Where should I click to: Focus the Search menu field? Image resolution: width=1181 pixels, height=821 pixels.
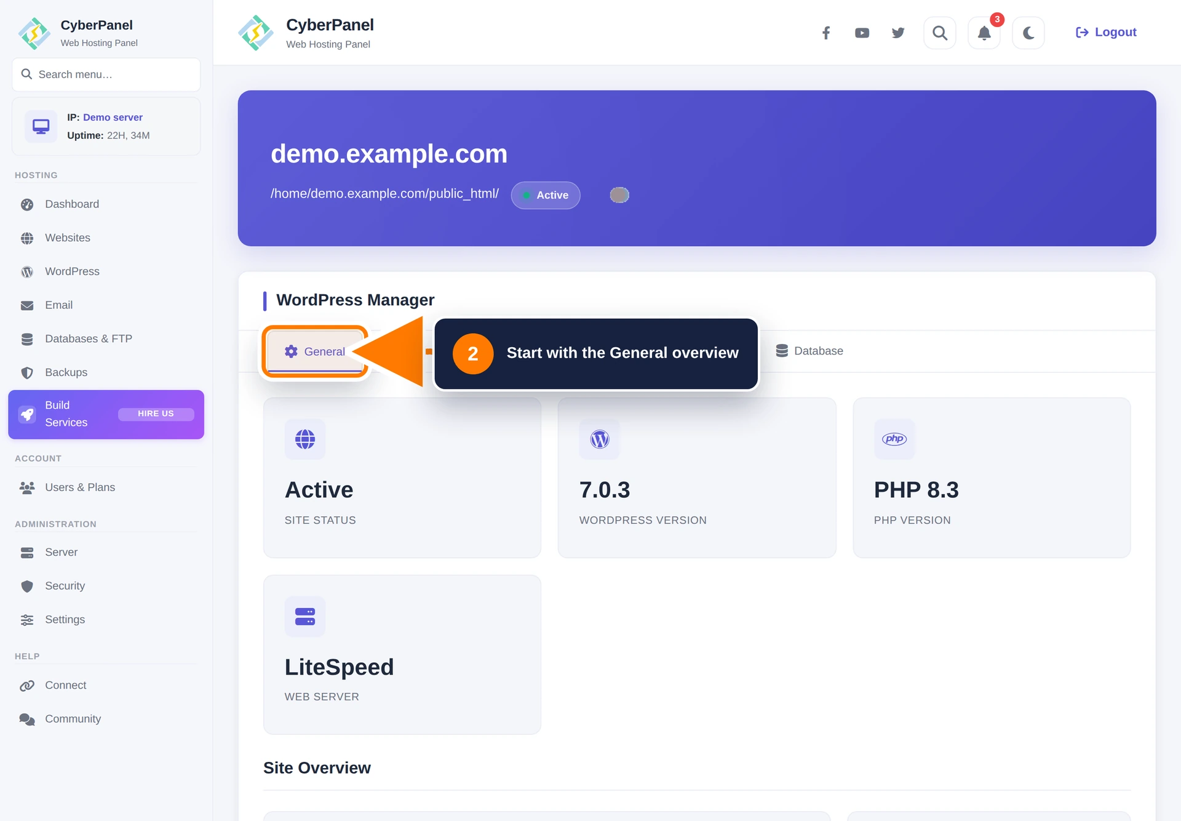click(x=106, y=74)
